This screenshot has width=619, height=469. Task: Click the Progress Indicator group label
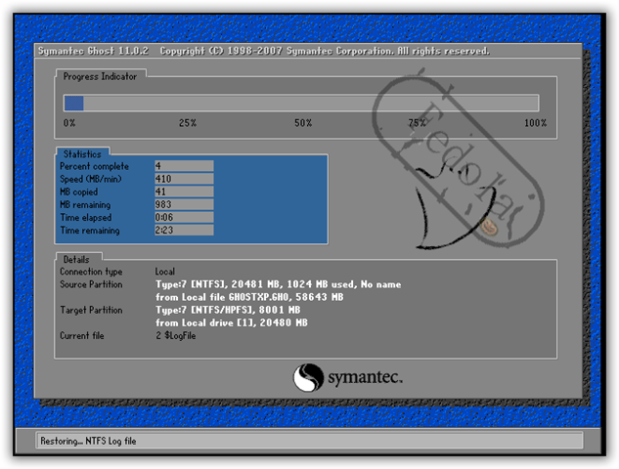100,76
